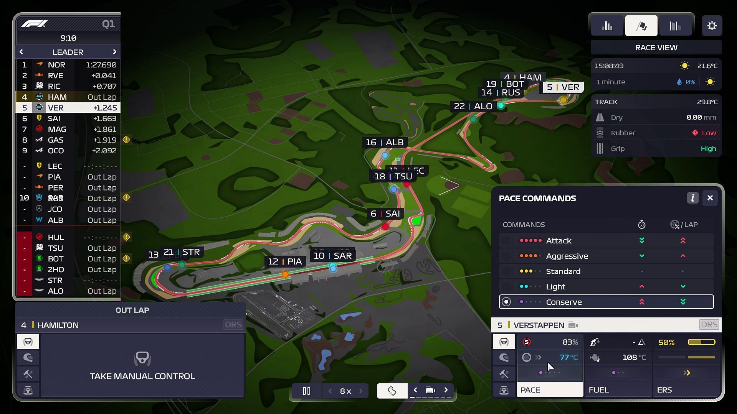Select VER driver position 5 on leaderboard
The height and width of the screenshot is (414, 737).
click(x=68, y=108)
